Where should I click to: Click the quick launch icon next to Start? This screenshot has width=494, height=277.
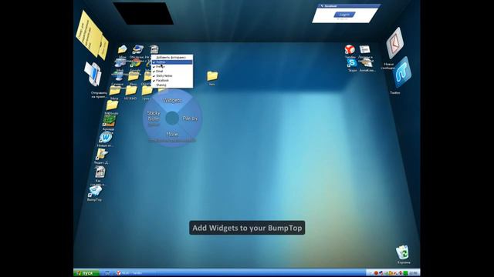107,273
